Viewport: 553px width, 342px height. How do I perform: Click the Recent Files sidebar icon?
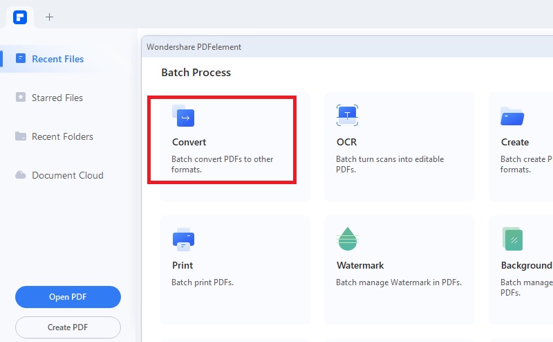pos(21,58)
